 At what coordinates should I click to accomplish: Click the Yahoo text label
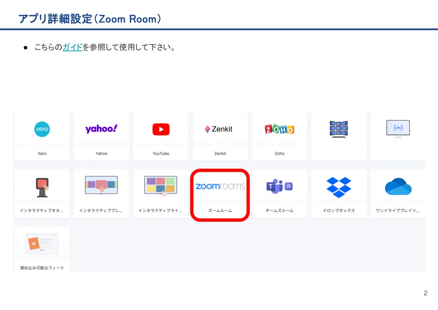pyautogui.click(x=101, y=154)
